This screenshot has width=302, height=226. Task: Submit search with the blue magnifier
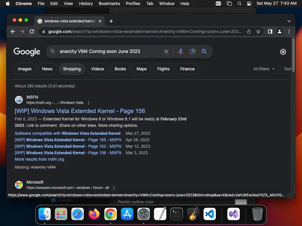point(204,51)
